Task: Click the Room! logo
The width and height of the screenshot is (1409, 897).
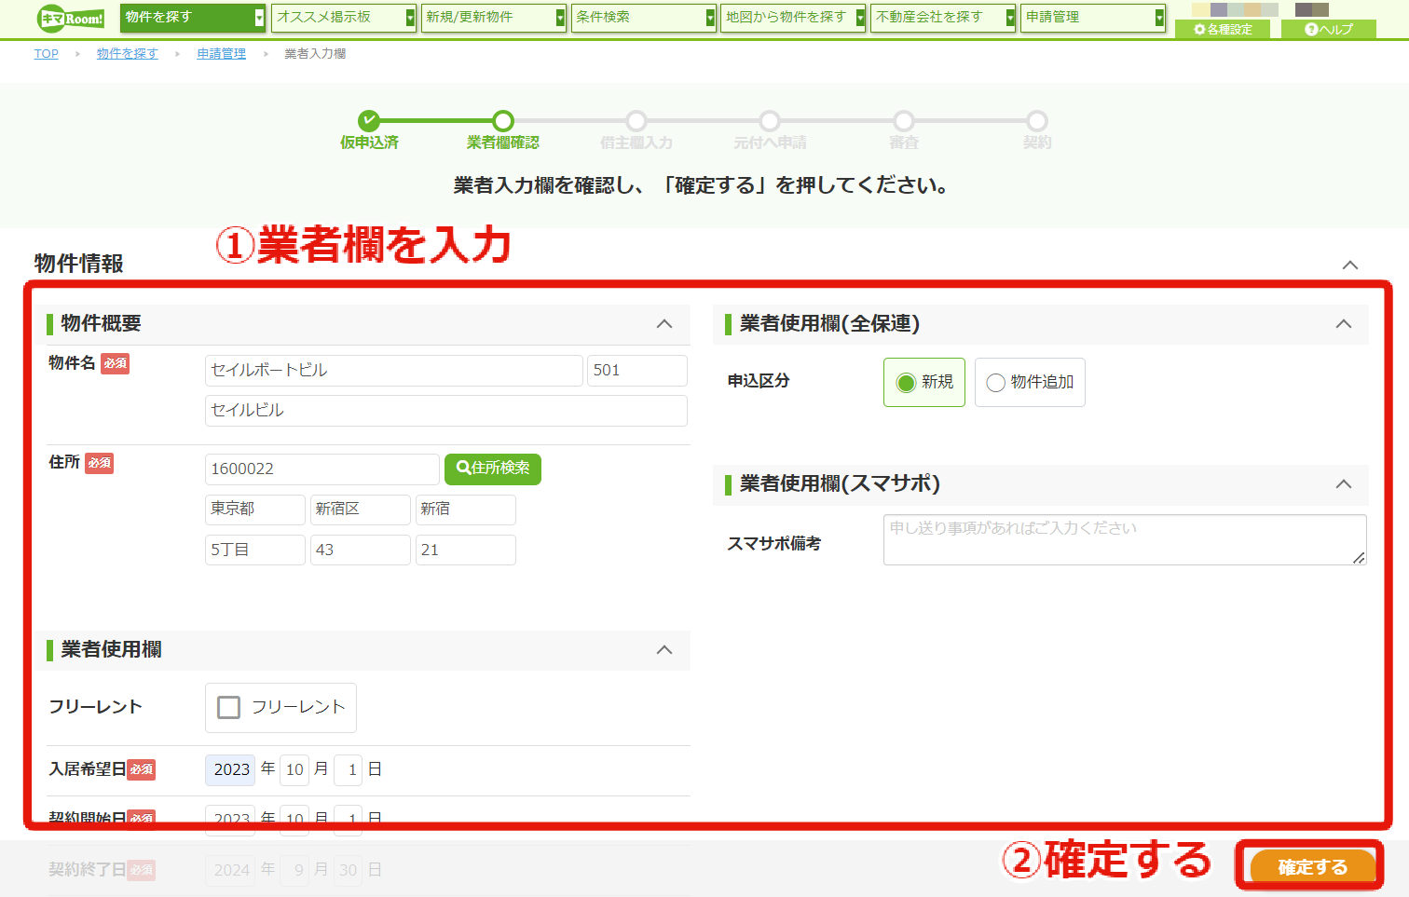Action: [71, 18]
